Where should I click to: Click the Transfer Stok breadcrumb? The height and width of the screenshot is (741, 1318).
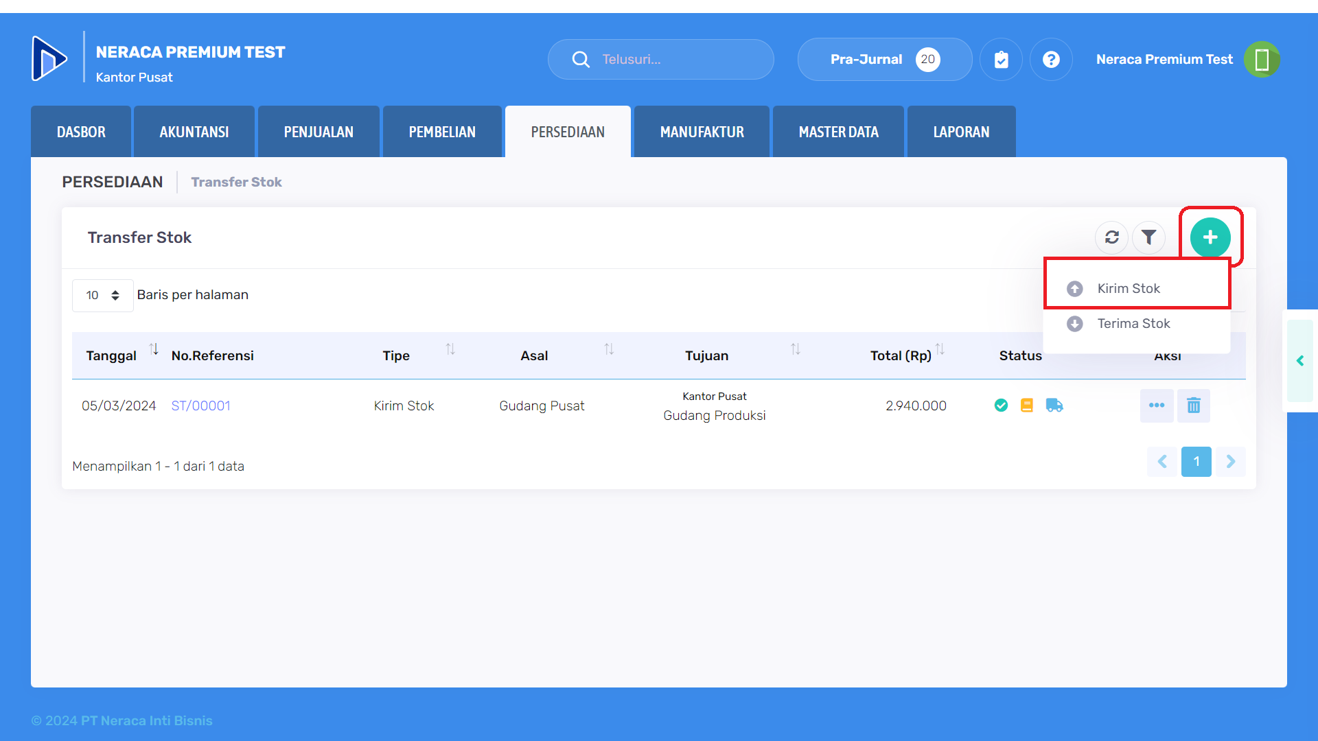236,182
